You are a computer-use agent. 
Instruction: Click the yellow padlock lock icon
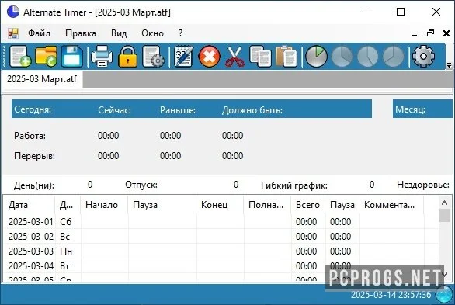coord(127,56)
